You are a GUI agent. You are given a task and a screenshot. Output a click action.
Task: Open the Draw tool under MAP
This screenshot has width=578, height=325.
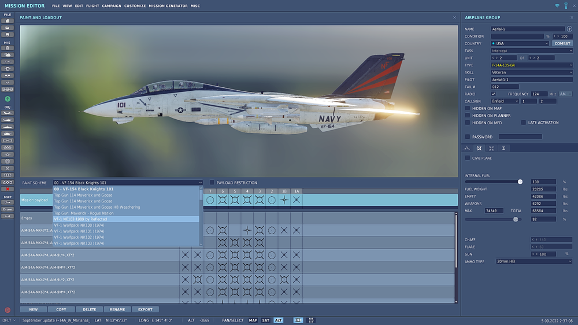[x=8, y=209]
